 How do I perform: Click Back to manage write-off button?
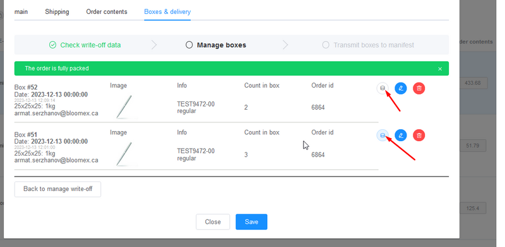57,189
